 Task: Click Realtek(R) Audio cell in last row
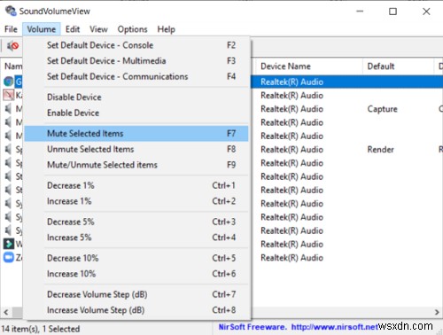pyautogui.click(x=291, y=258)
